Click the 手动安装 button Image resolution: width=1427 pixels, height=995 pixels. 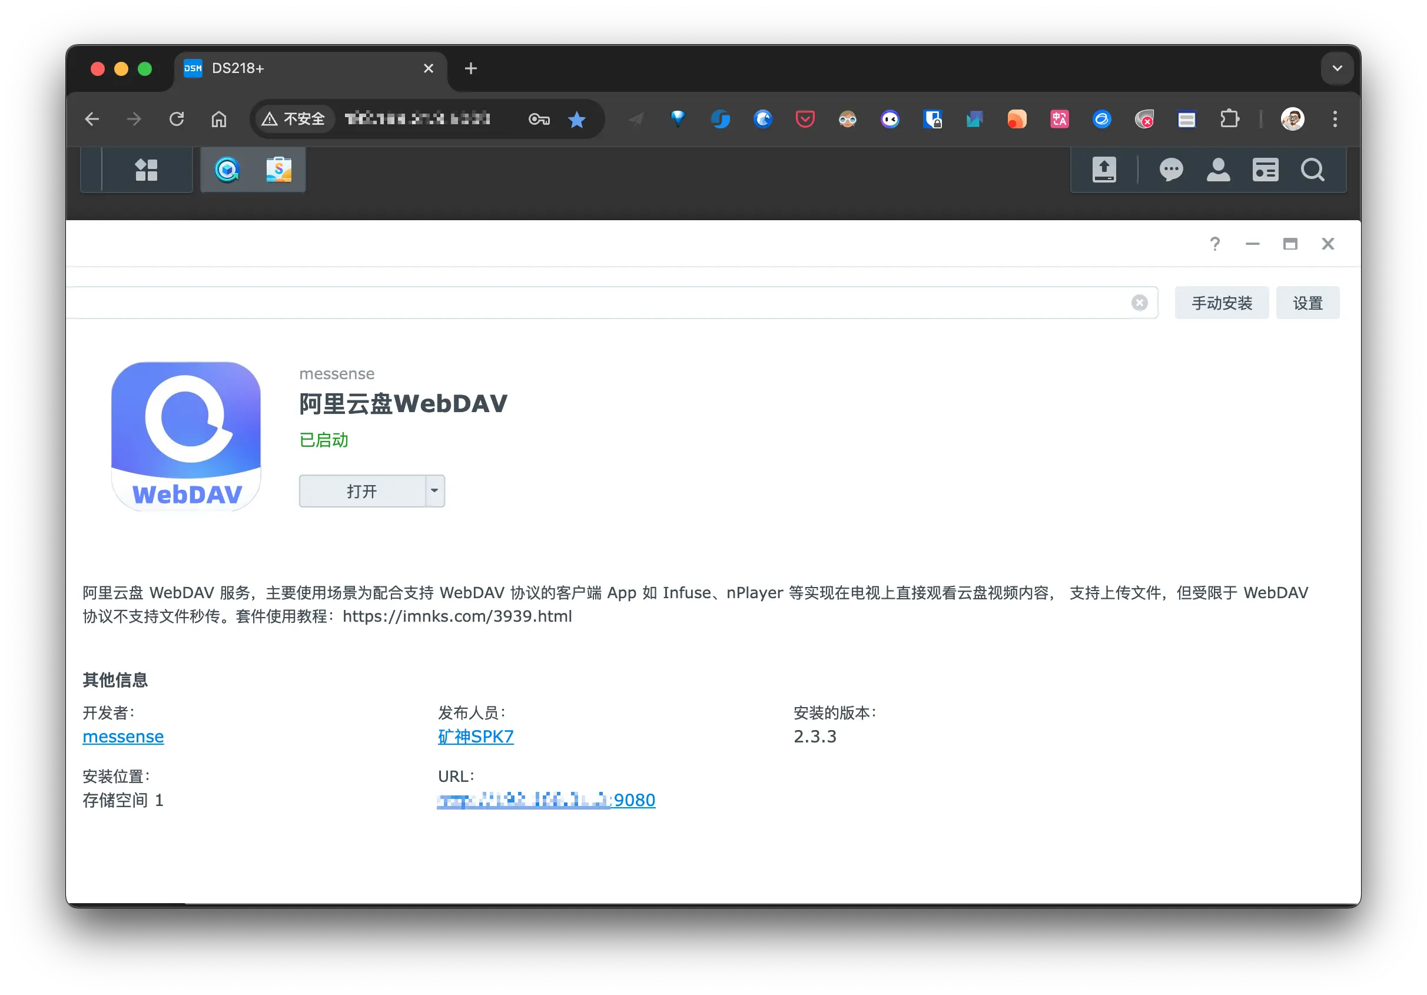(x=1222, y=303)
